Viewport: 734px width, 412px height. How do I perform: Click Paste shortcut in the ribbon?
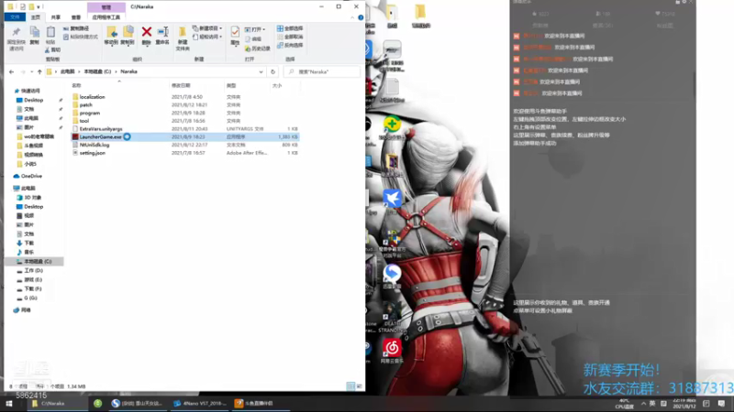coord(81,37)
